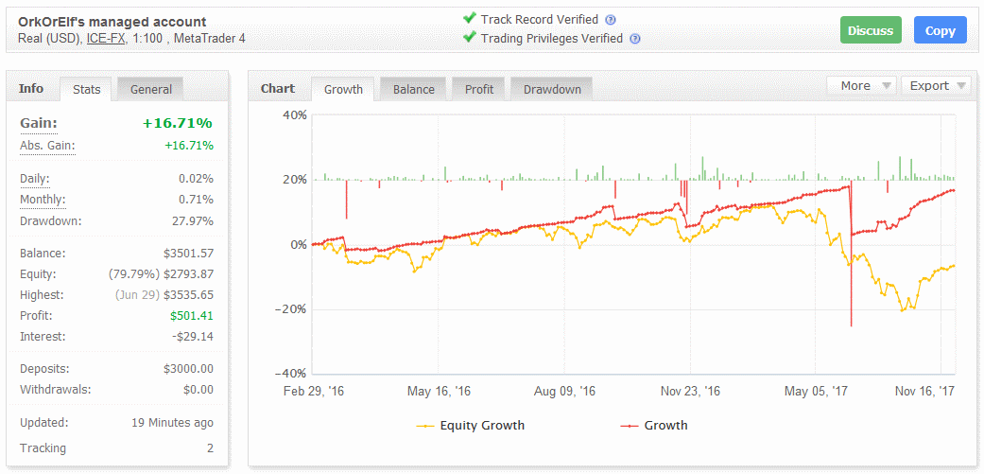Click the green Trading Privileges checkmark icon

[x=469, y=38]
